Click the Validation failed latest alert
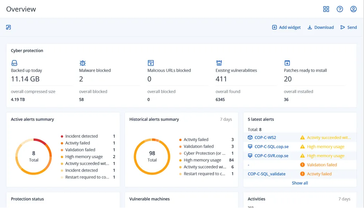364x208 pixels. click(x=322, y=165)
